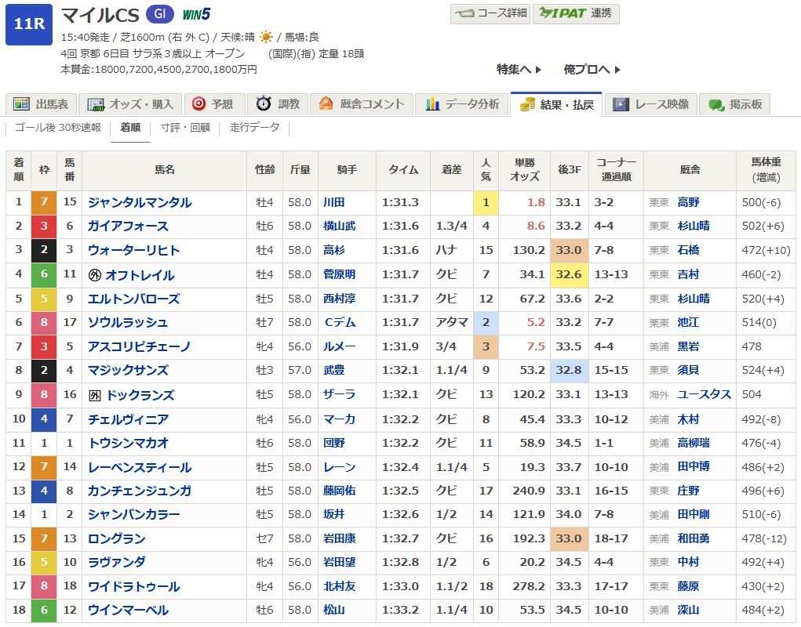Expand the 俺プロへ arrow link
Screen dimensions: 801x627
coord(592,69)
